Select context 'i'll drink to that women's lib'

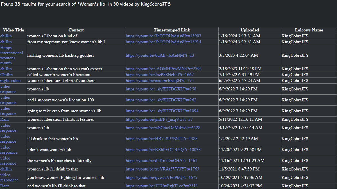tap(53, 138)
